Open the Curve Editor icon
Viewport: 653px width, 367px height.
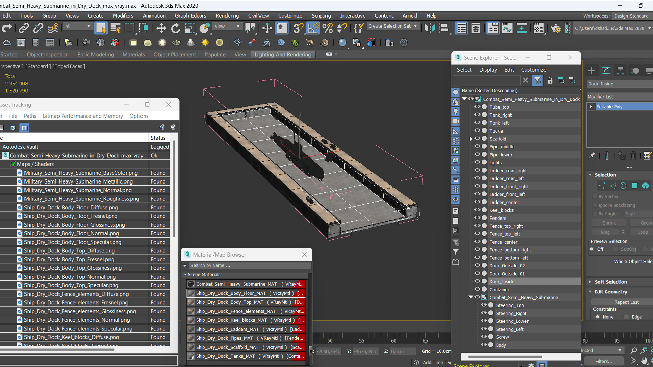click(x=507, y=28)
